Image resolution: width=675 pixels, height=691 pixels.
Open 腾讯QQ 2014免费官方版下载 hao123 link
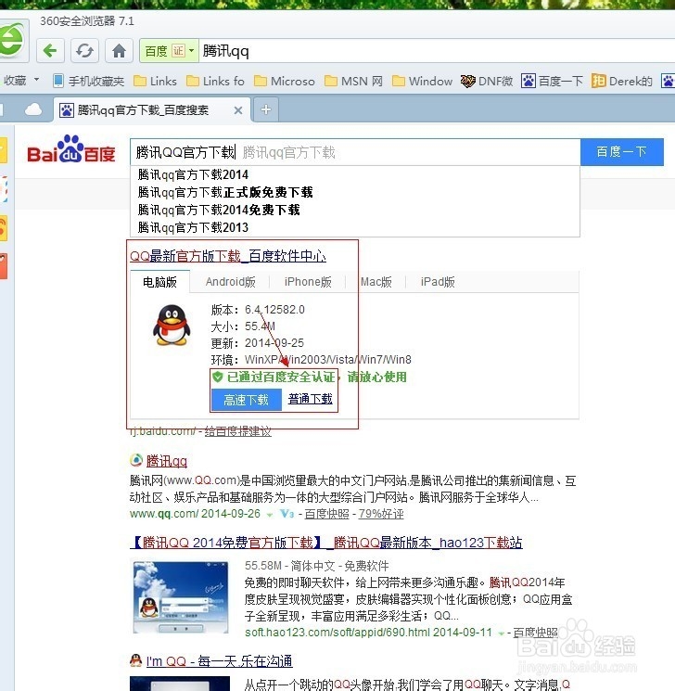click(x=326, y=543)
